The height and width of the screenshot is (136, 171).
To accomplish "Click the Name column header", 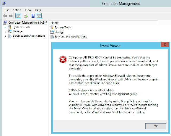I will pos(104,23).
